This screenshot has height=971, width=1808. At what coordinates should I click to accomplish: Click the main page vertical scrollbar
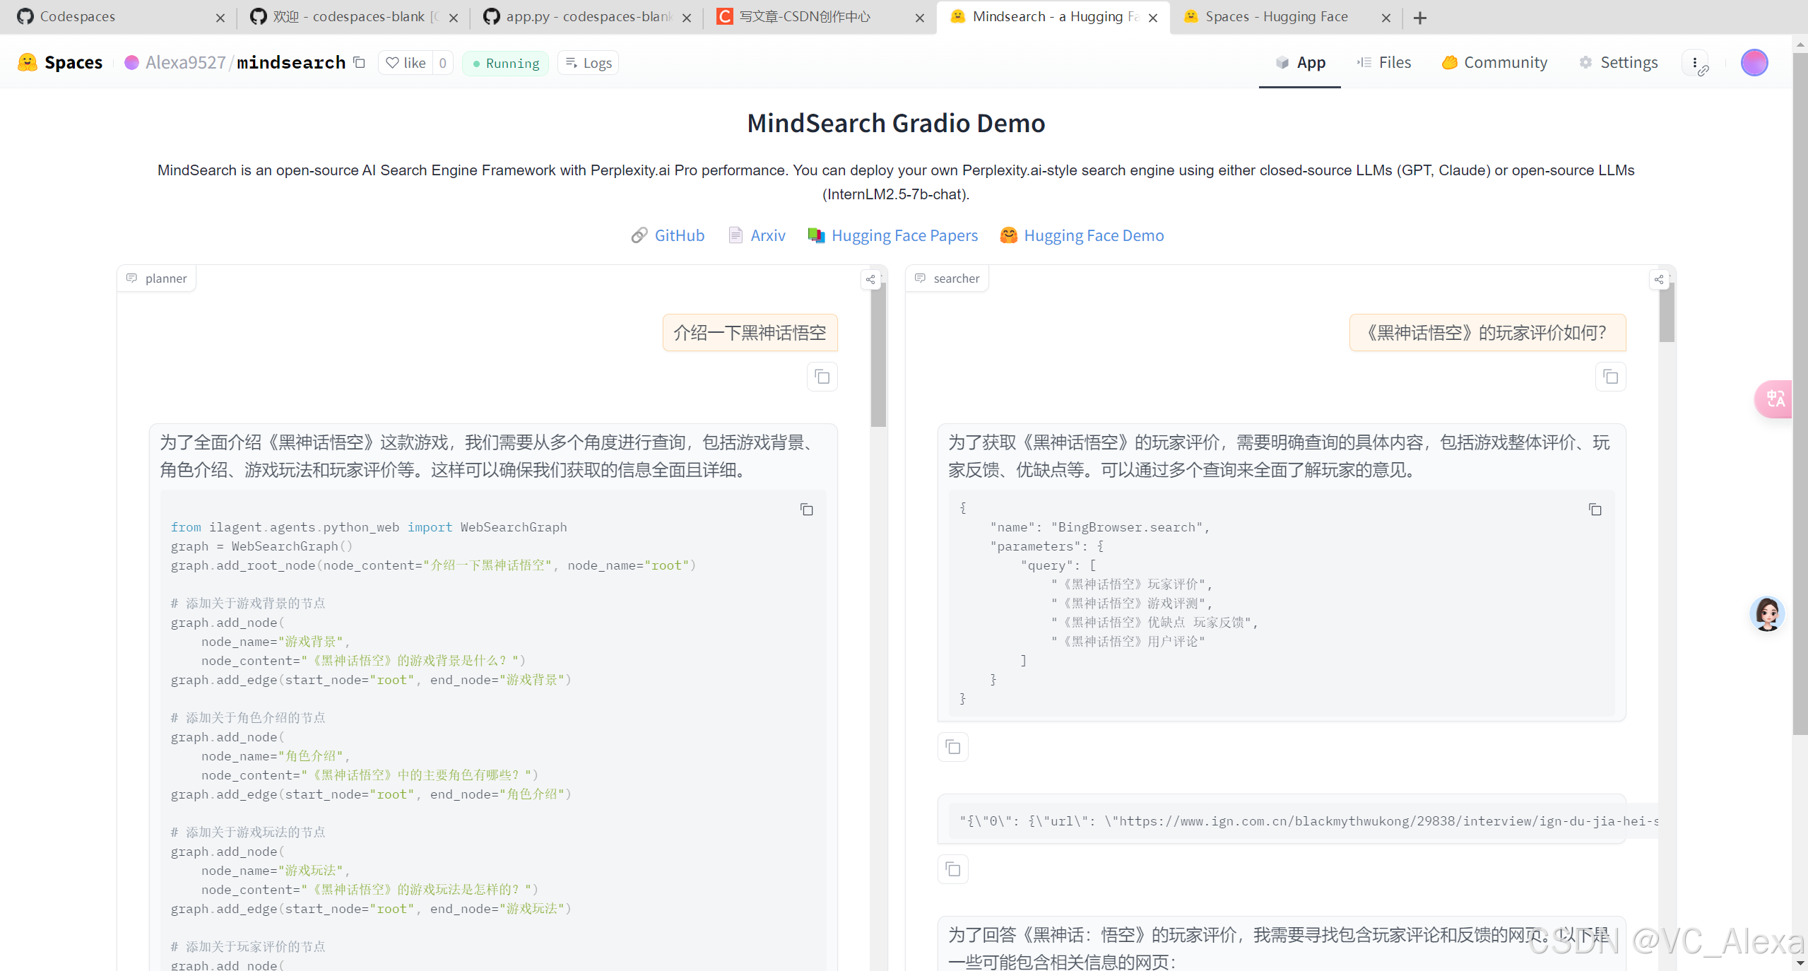[x=1800, y=392]
